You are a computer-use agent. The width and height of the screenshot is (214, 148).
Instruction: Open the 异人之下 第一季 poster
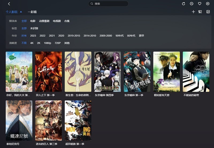(x=48, y=72)
